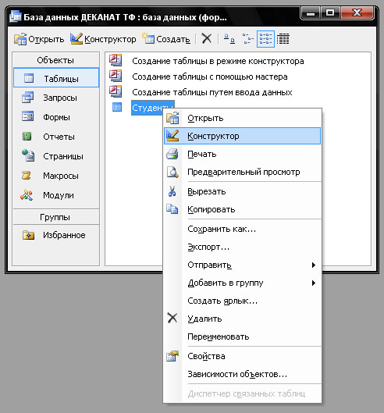Screen dimensions: 384x413
Task: Click the X icon beside Удалить
Action: 172,319
